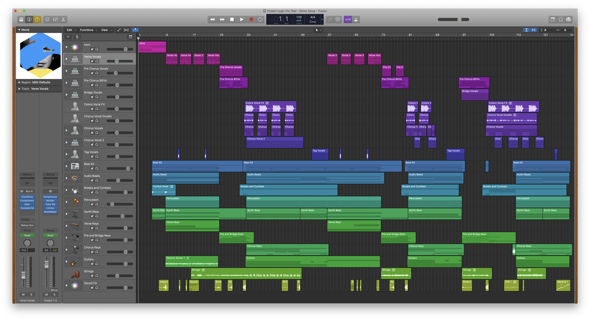Click the Strings violin track icon
This screenshot has width=590, height=320.
[75, 274]
